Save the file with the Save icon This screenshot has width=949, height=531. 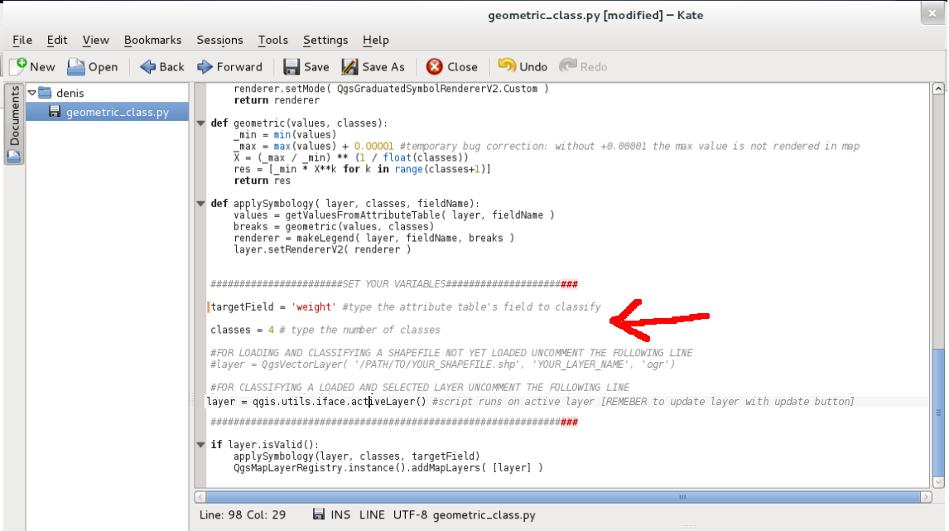(306, 66)
